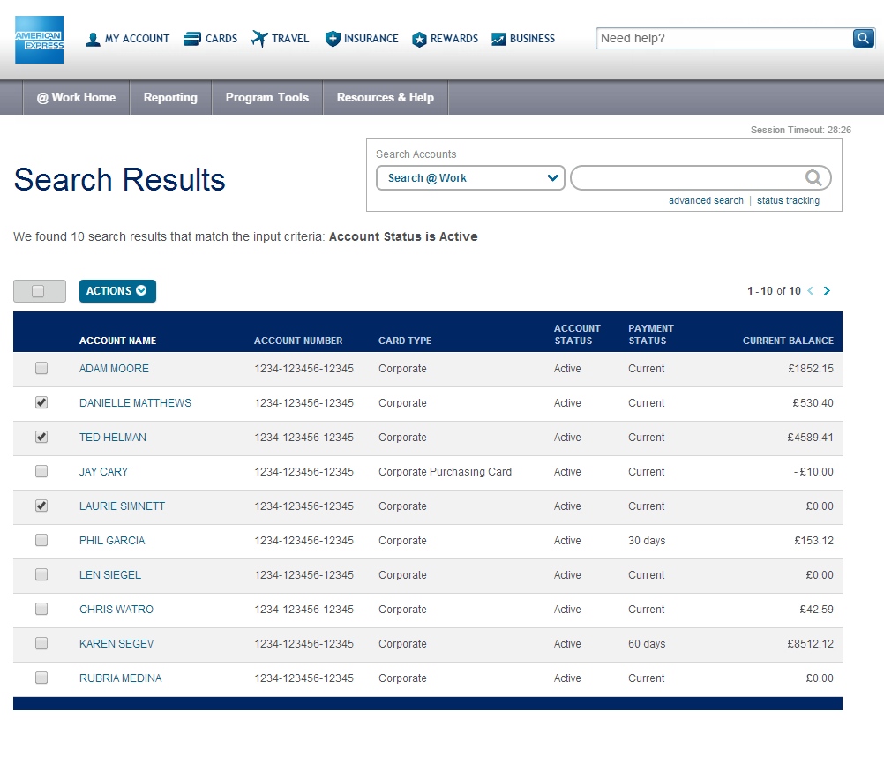Click the Rewards star icon
The width and height of the screenshot is (884, 764).
click(419, 39)
